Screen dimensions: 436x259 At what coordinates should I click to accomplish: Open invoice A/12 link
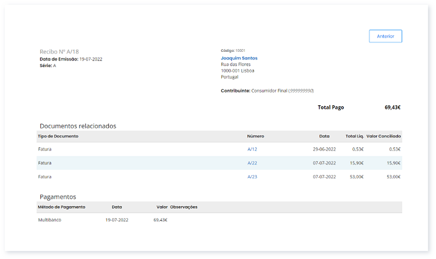252,149
